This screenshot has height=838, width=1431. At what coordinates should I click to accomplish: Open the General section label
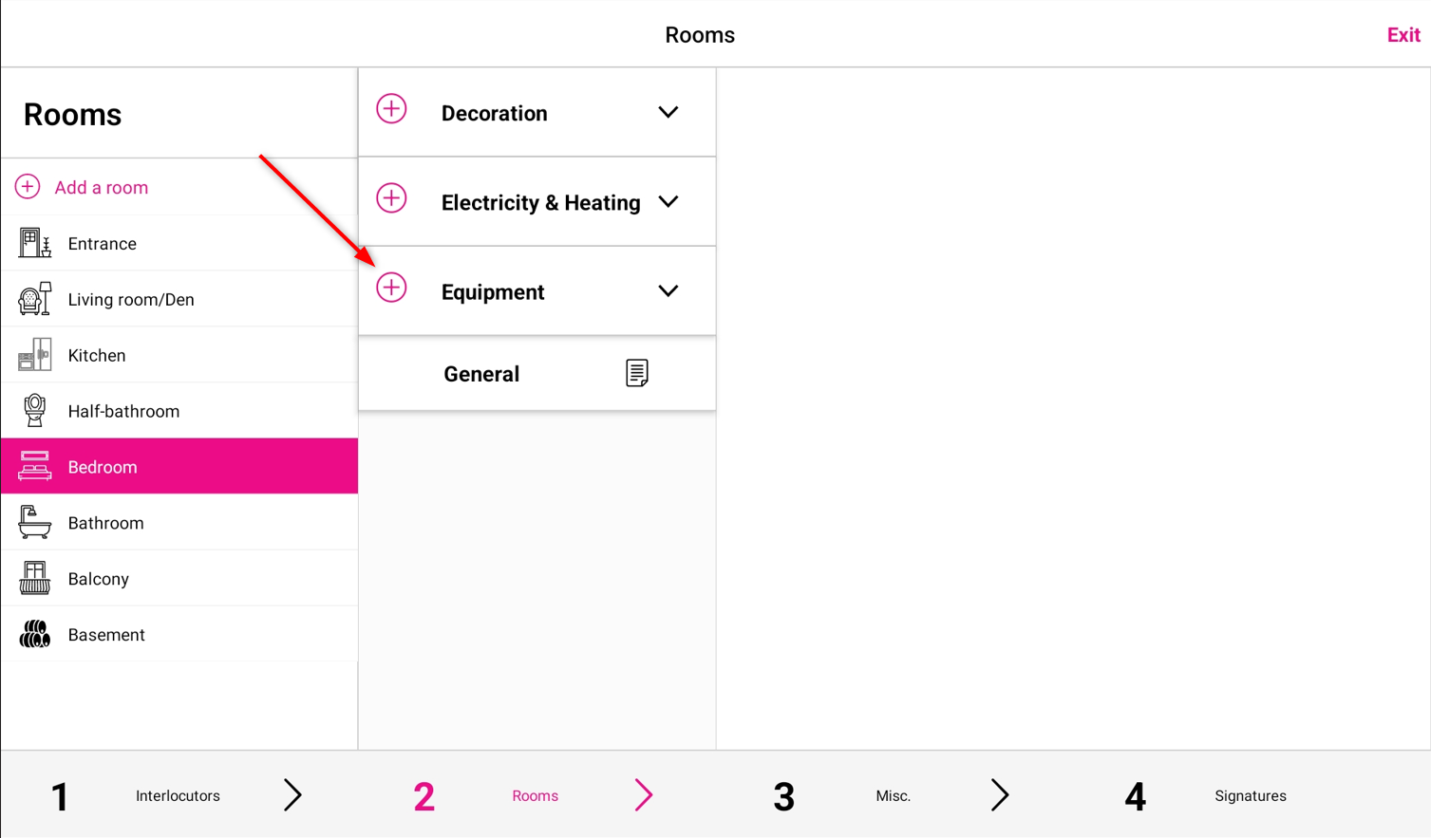(481, 374)
